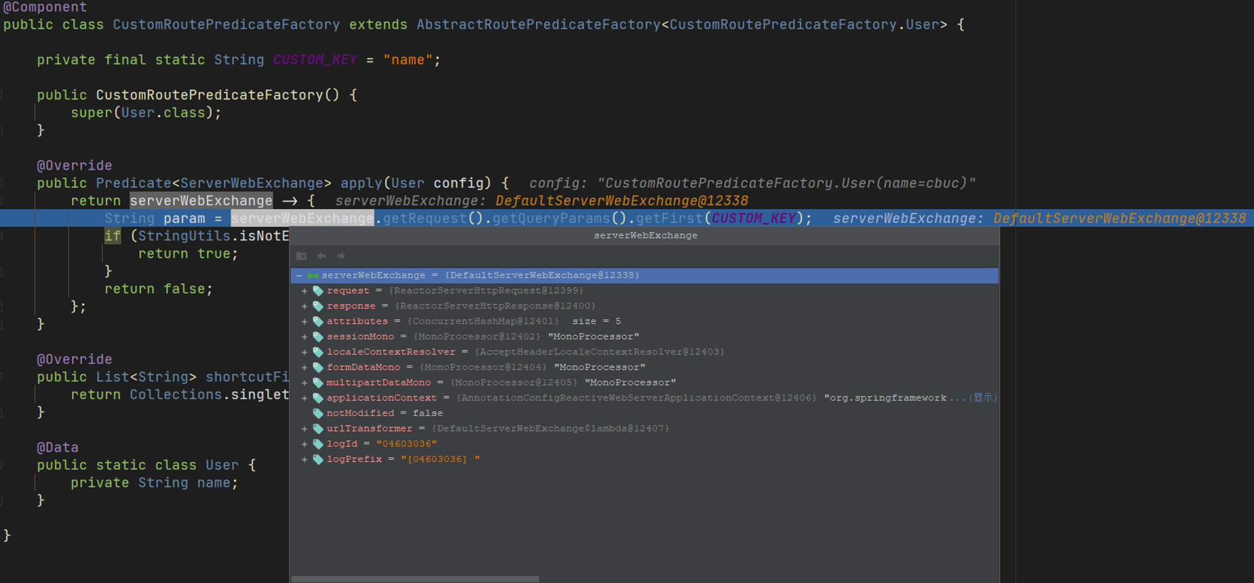
Task: Click the set-root folder icon in popup toolbar
Action: (x=302, y=255)
